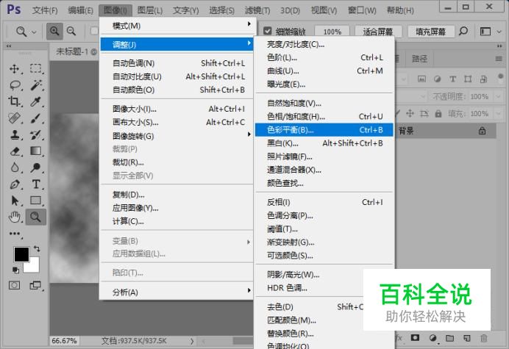
Task: Select the Blur tool
Action: click(14, 168)
